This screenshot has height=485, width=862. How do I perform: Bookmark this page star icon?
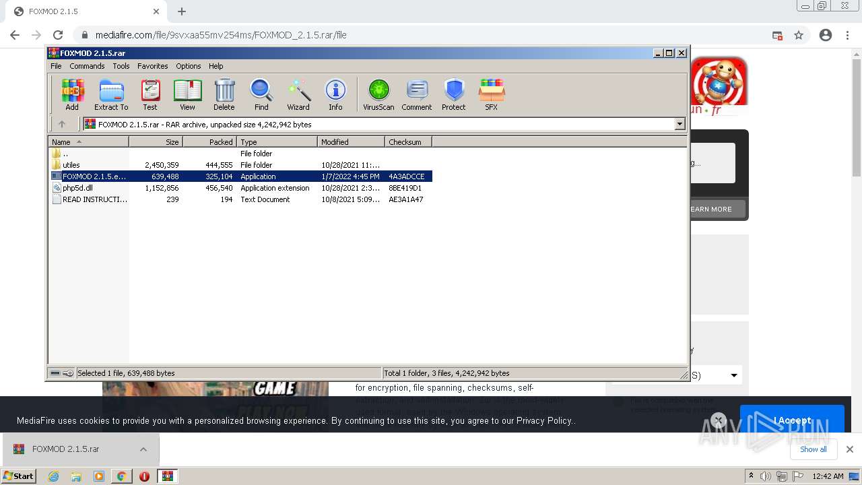[x=799, y=35]
